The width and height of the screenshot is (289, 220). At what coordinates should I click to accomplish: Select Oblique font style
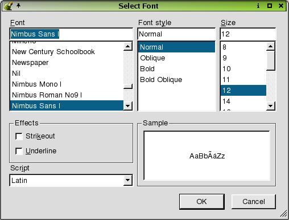[152, 58]
